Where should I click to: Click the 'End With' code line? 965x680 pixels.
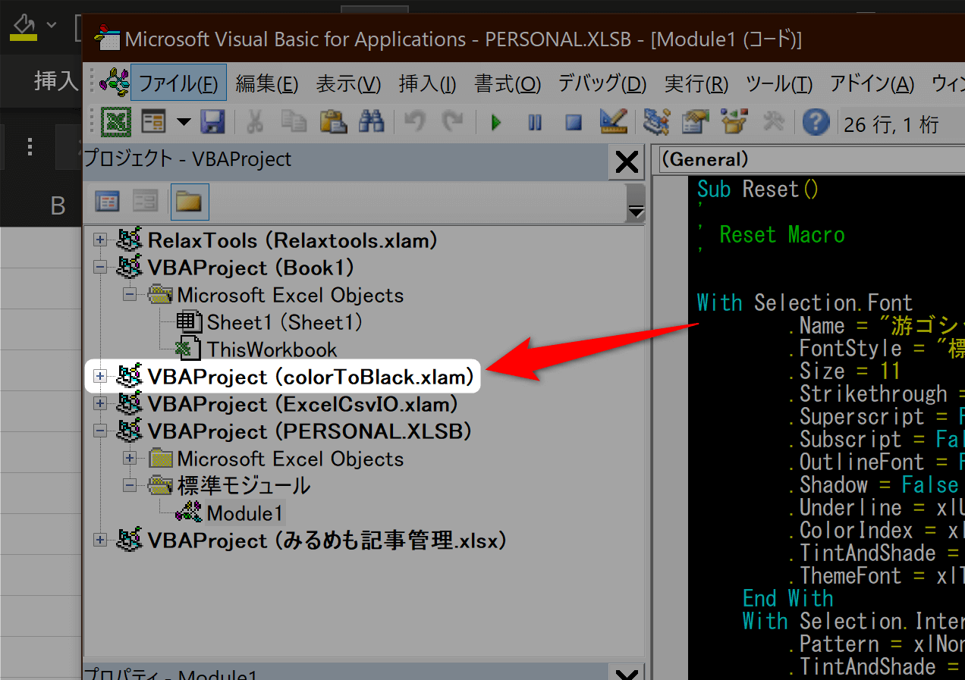coord(788,599)
